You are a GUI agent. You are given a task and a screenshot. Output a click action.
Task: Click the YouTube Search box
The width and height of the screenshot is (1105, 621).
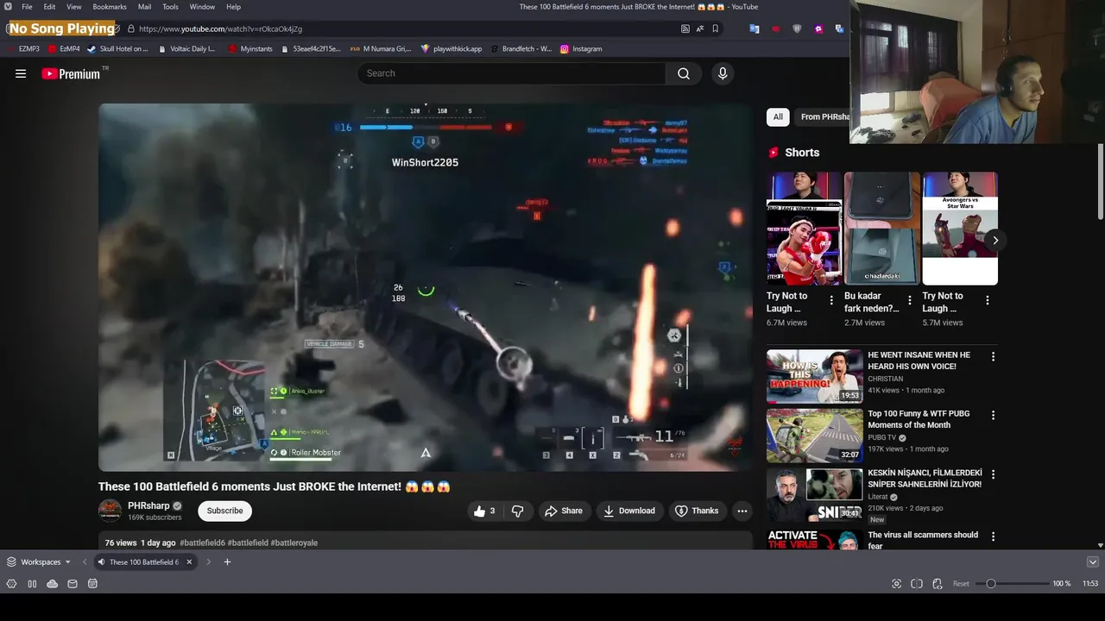(x=512, y=73)
